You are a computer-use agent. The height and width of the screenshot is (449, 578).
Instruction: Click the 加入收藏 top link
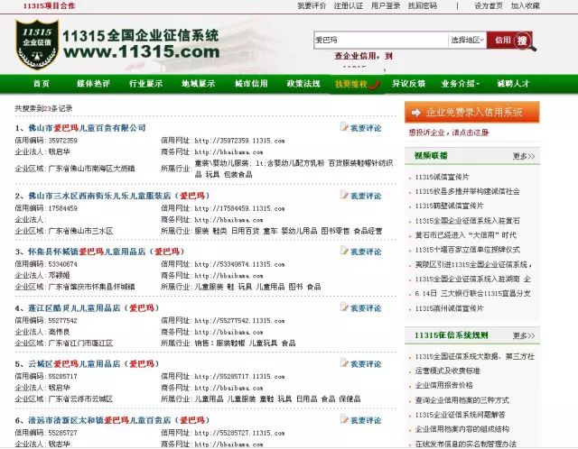tap(526, 6)
